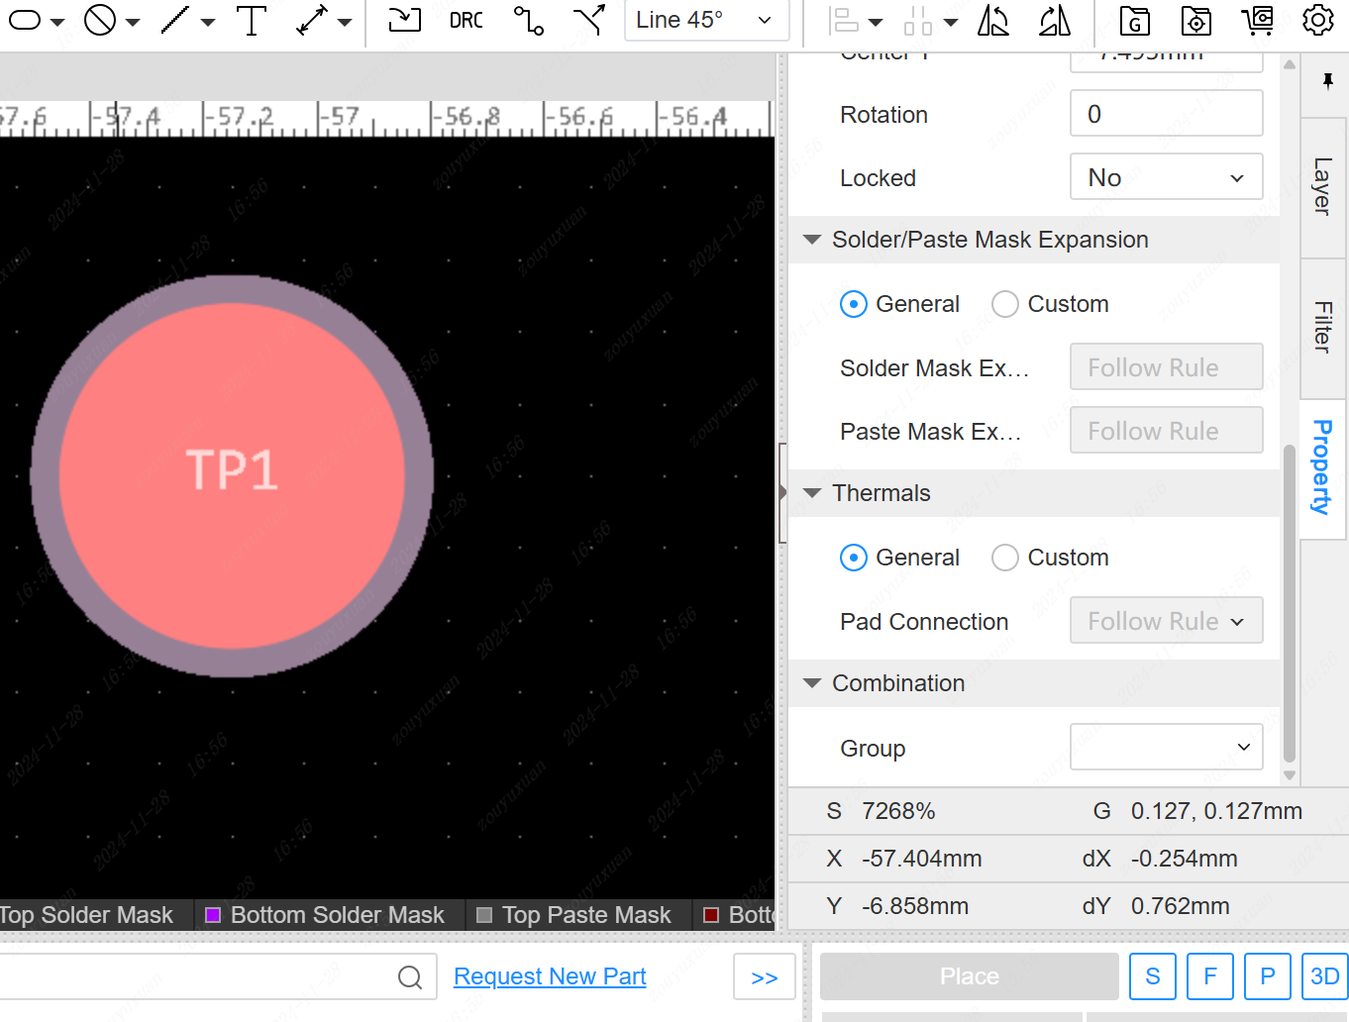
Task: Switch to the Filter side tab
Action: coord(1322,328)
